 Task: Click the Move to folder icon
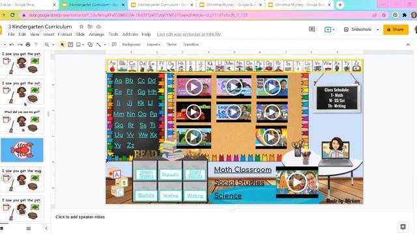tap(90, 27)
